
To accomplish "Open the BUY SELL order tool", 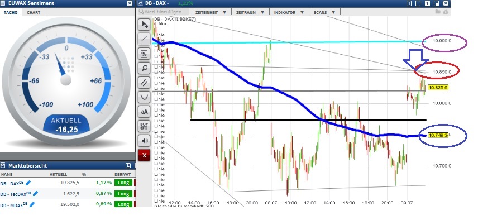I will pos(144,126).
